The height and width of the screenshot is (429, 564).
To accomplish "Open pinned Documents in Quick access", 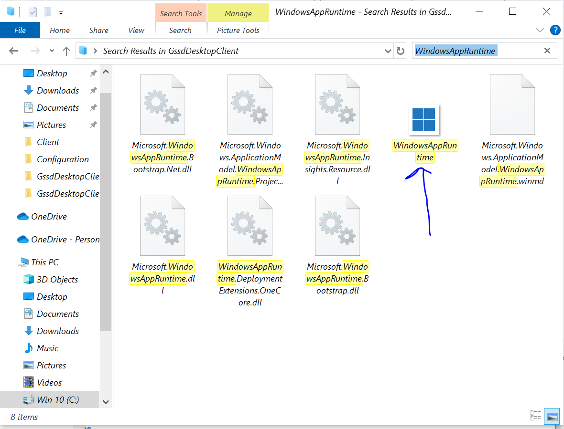I will tap(51, 108).
